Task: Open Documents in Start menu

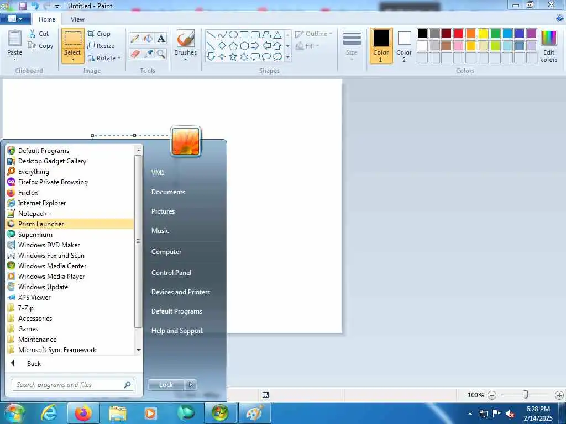Action: click(x=168, y=192)
